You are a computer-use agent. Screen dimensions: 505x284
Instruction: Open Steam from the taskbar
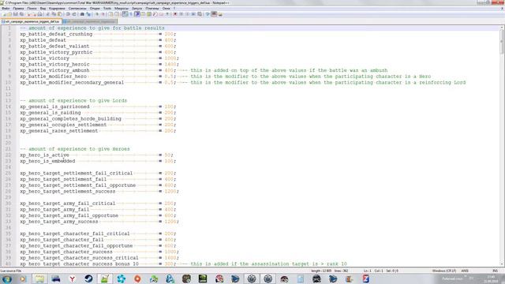point(88,278)
